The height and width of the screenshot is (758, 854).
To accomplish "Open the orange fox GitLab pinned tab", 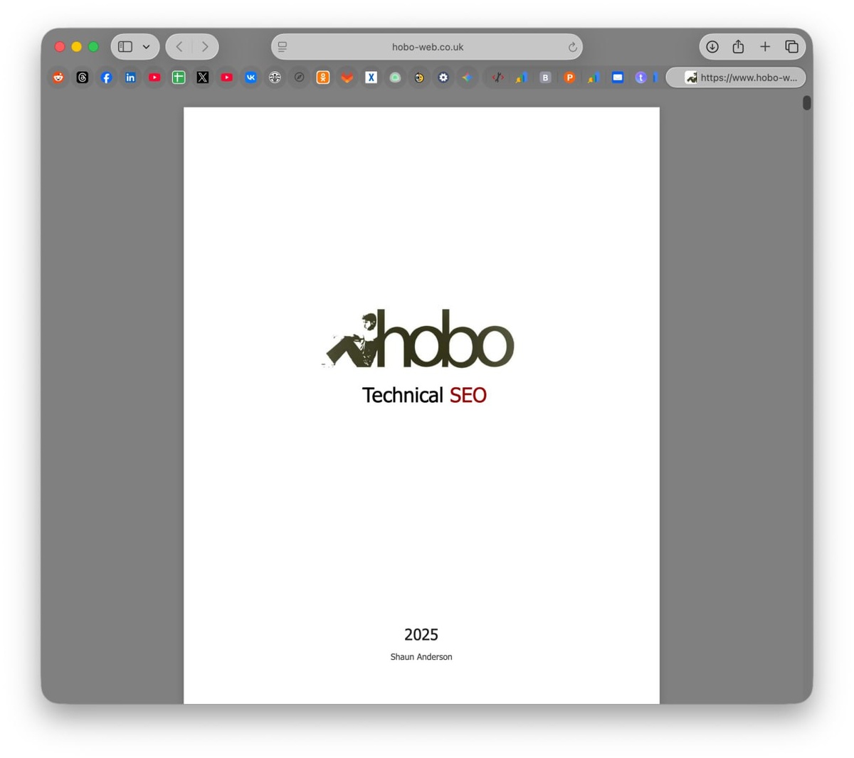I will click(x=347, y=78).
